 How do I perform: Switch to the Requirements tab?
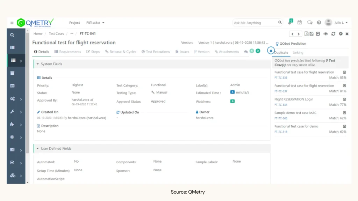tap(68, 51)
